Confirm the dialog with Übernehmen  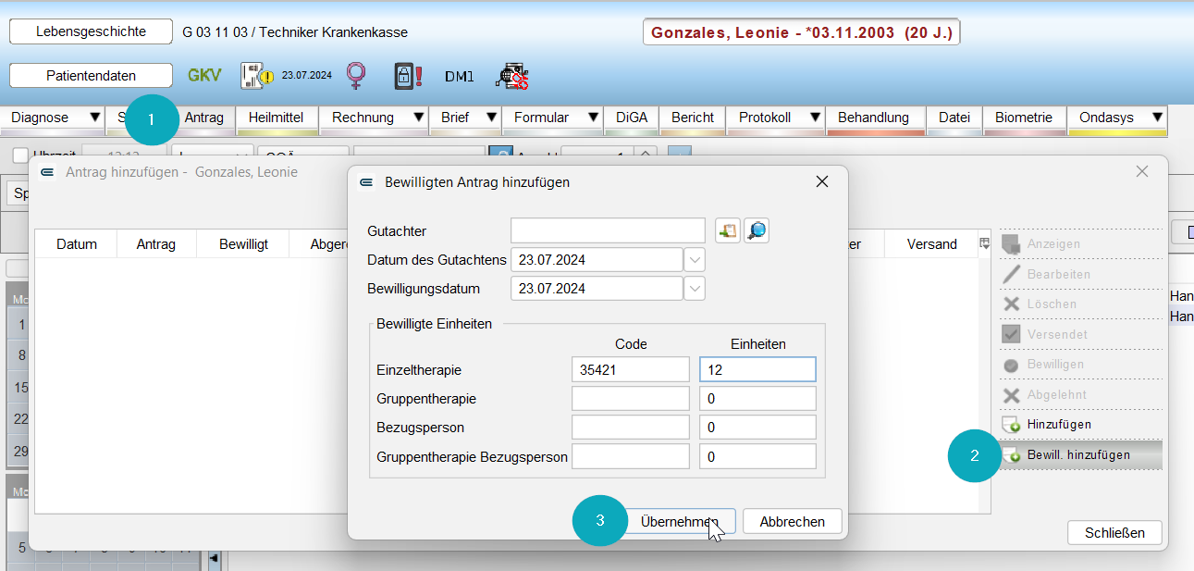[680, 522]
